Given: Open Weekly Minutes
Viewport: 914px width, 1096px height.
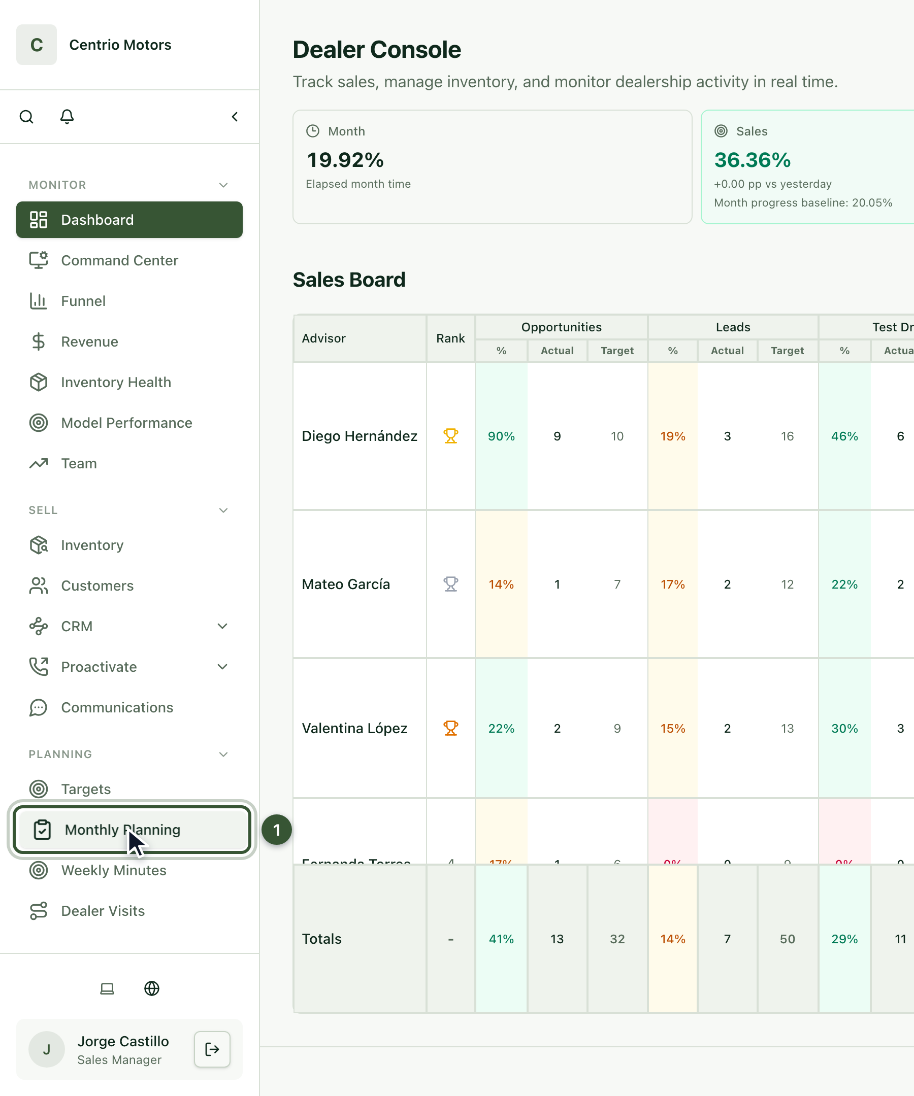Looking at the screenshot, I should pyautogui.click(x=129, y=871).
